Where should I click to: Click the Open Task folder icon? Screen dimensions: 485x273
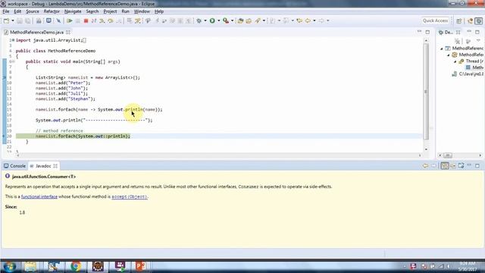[249, 20]
